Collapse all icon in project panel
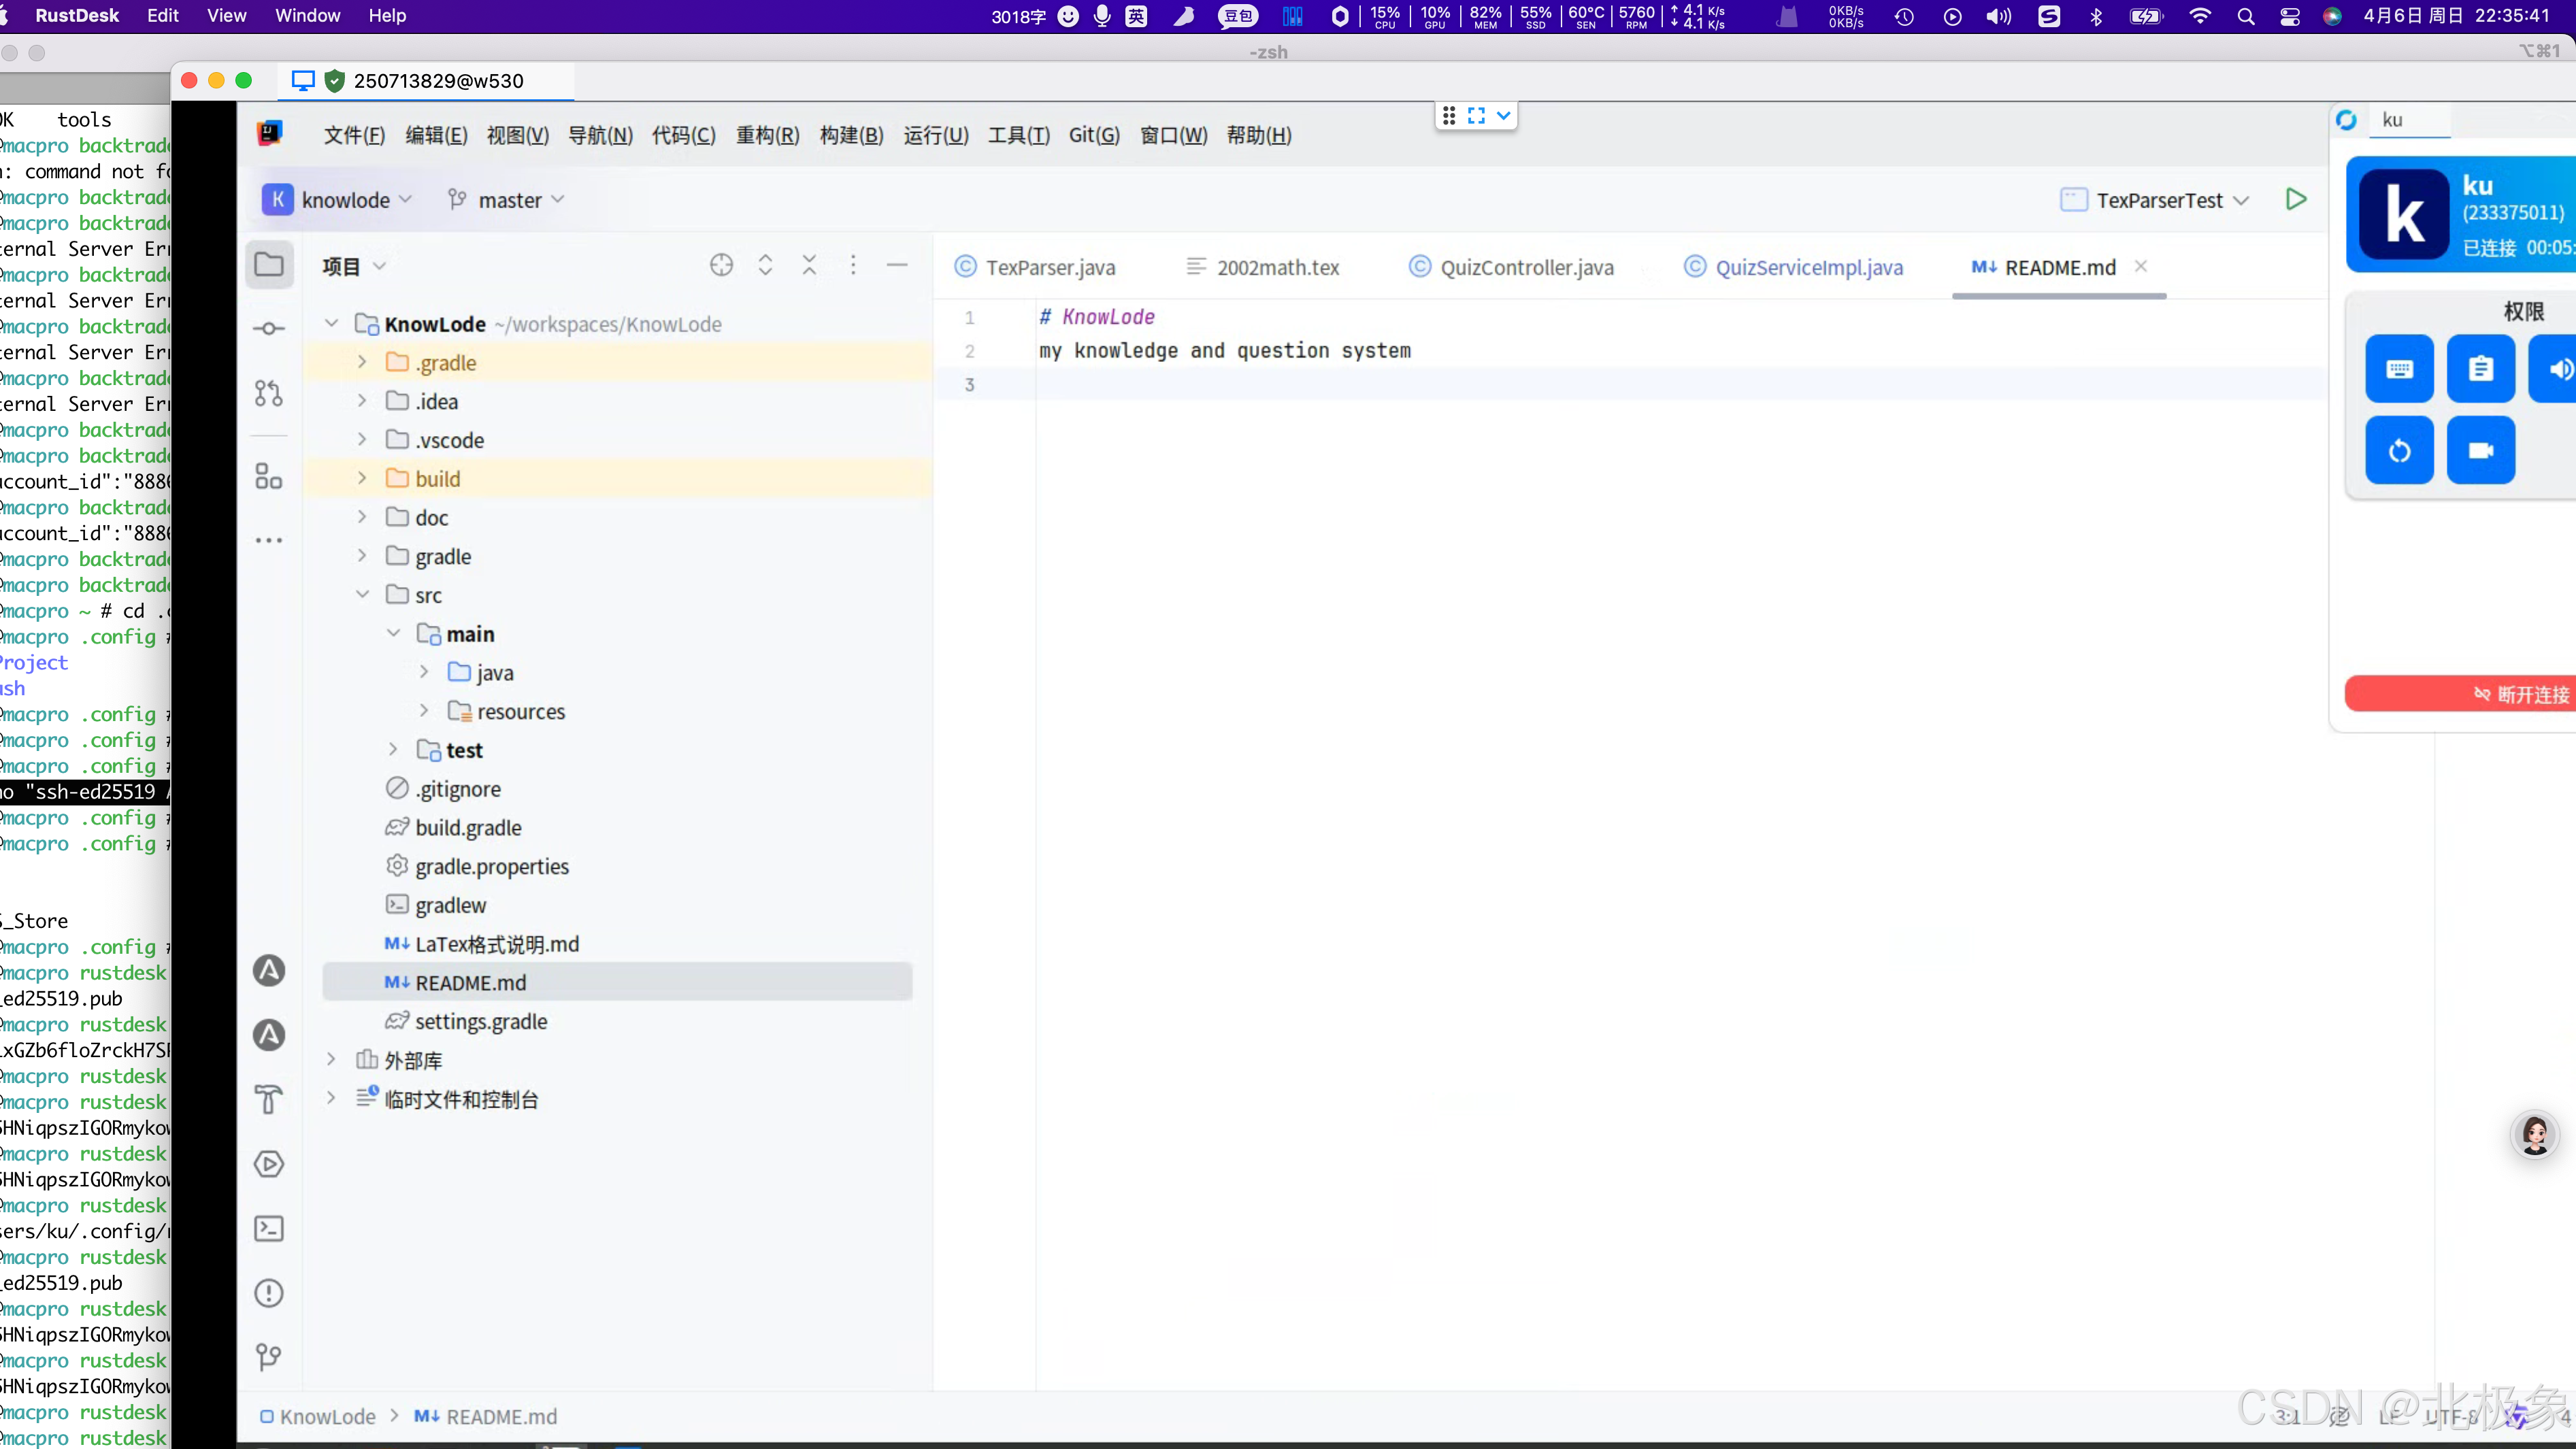The height and width of the screenshot is (1449, 2576). coord(809,265)
